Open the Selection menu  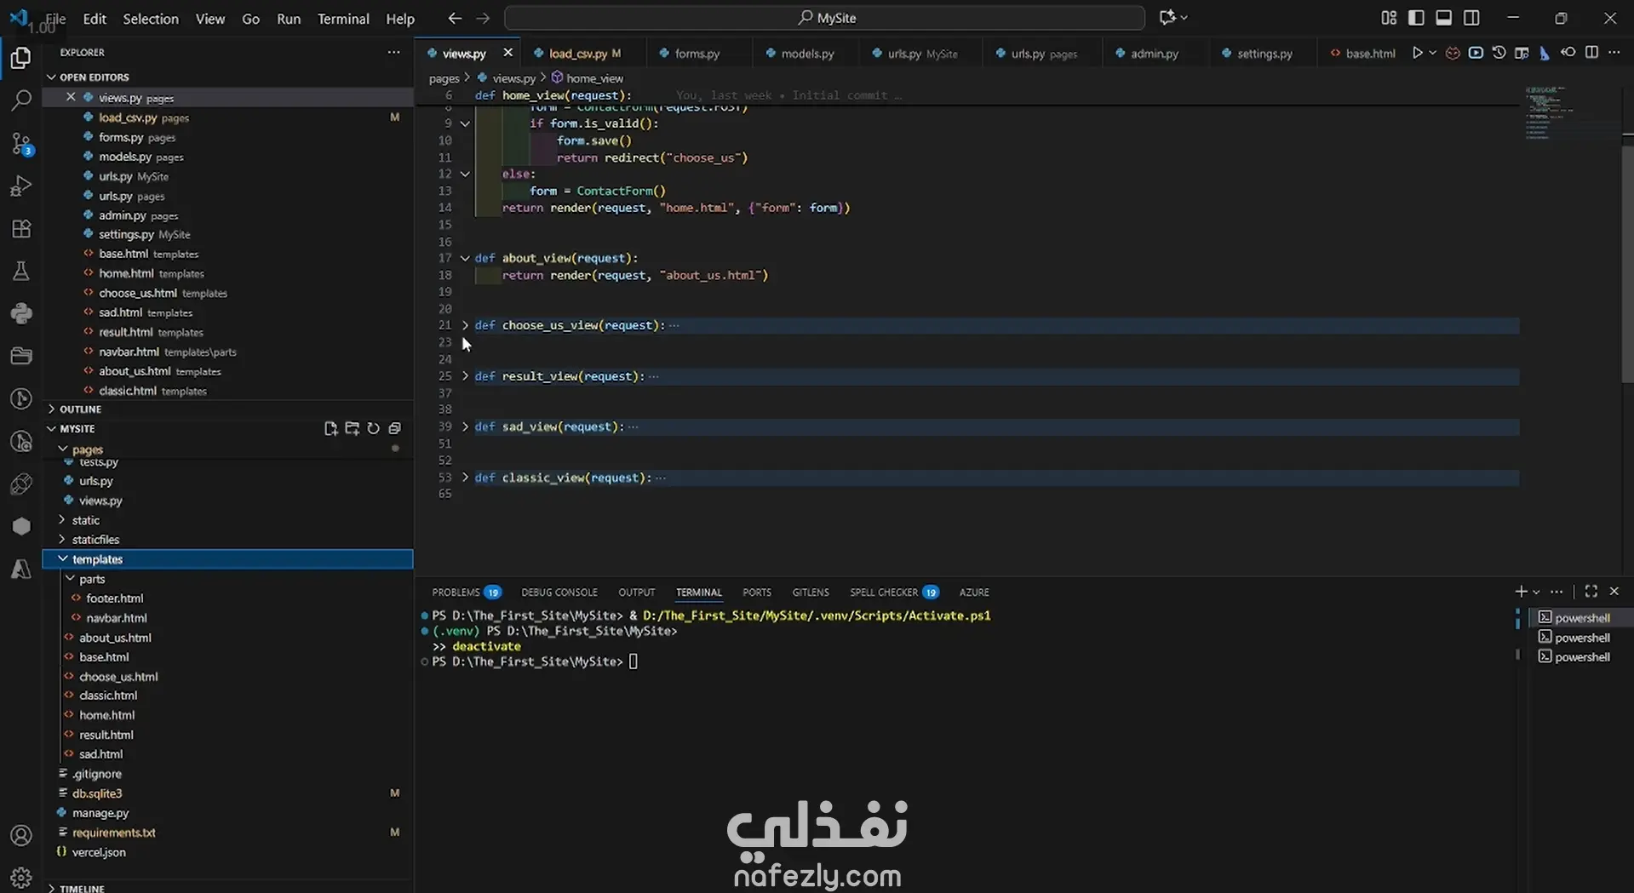pos(151,18)
